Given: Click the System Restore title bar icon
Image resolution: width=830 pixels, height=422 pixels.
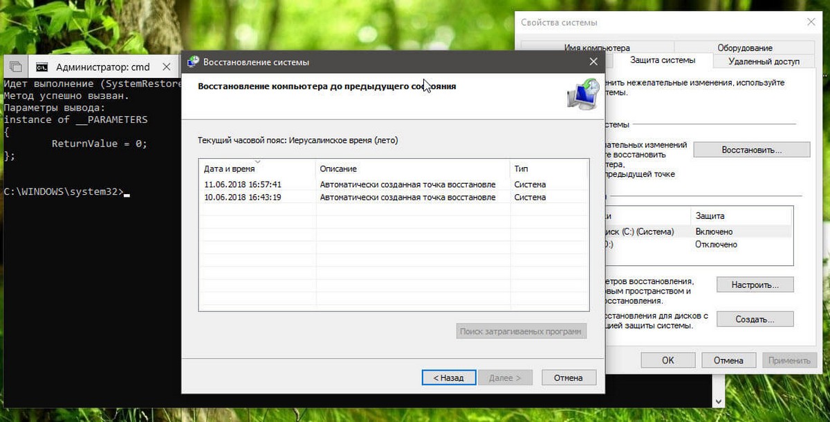Looking at the screenshot, I should [x=194, y=61].
